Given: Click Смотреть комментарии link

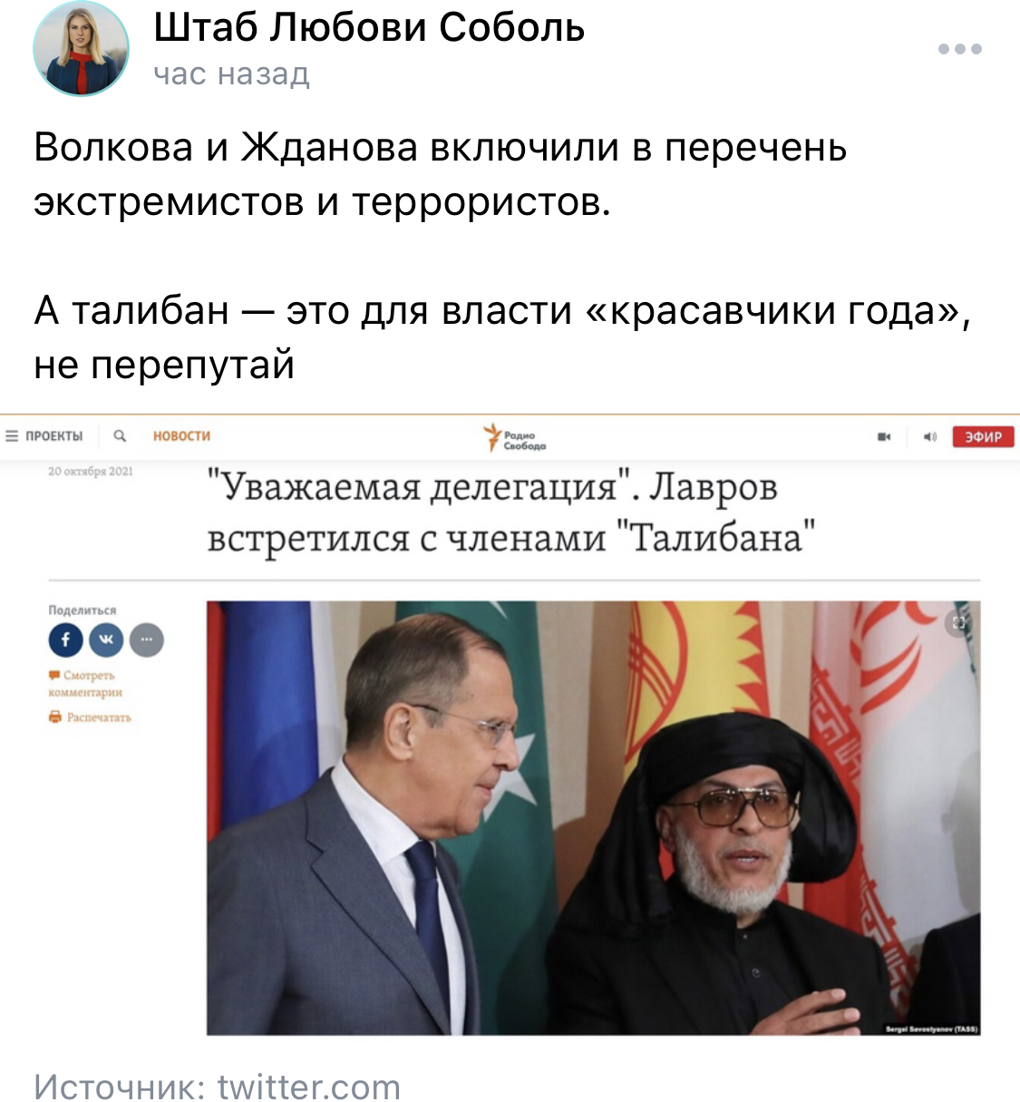Looking at the screenshot, I should point(85,684).
